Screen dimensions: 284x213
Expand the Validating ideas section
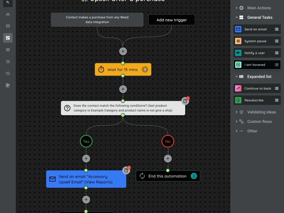[x=237, y=112]
